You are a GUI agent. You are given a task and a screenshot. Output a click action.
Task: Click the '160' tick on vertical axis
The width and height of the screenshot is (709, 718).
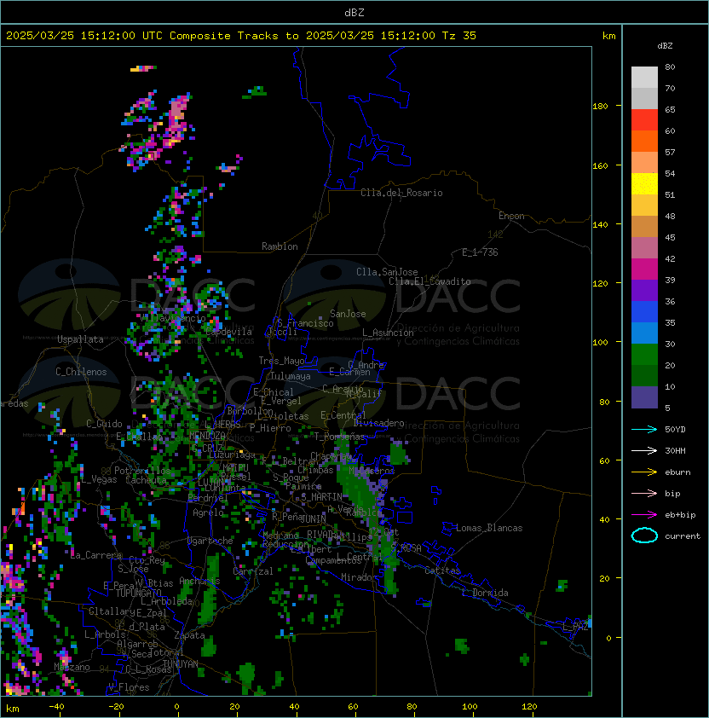tap(600, 165)
